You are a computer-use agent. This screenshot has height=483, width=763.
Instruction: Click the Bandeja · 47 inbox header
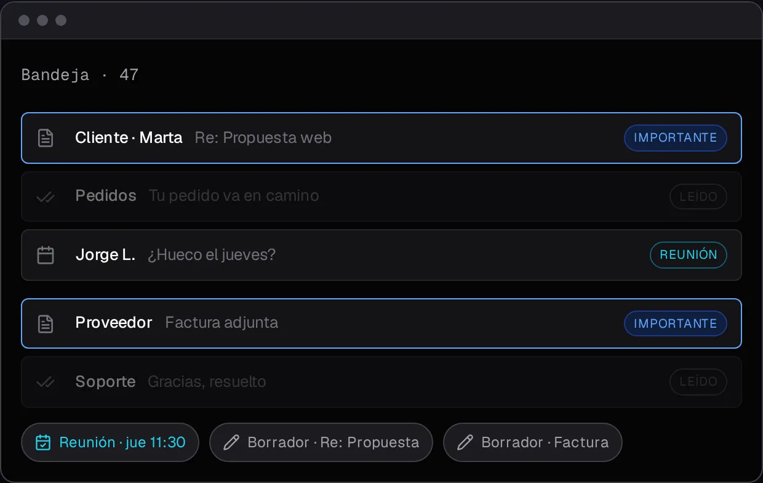point(80,75)
